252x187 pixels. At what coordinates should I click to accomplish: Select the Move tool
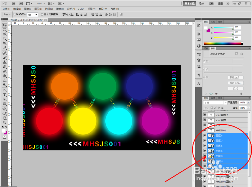pyautogui.click(x=5, y=25)
